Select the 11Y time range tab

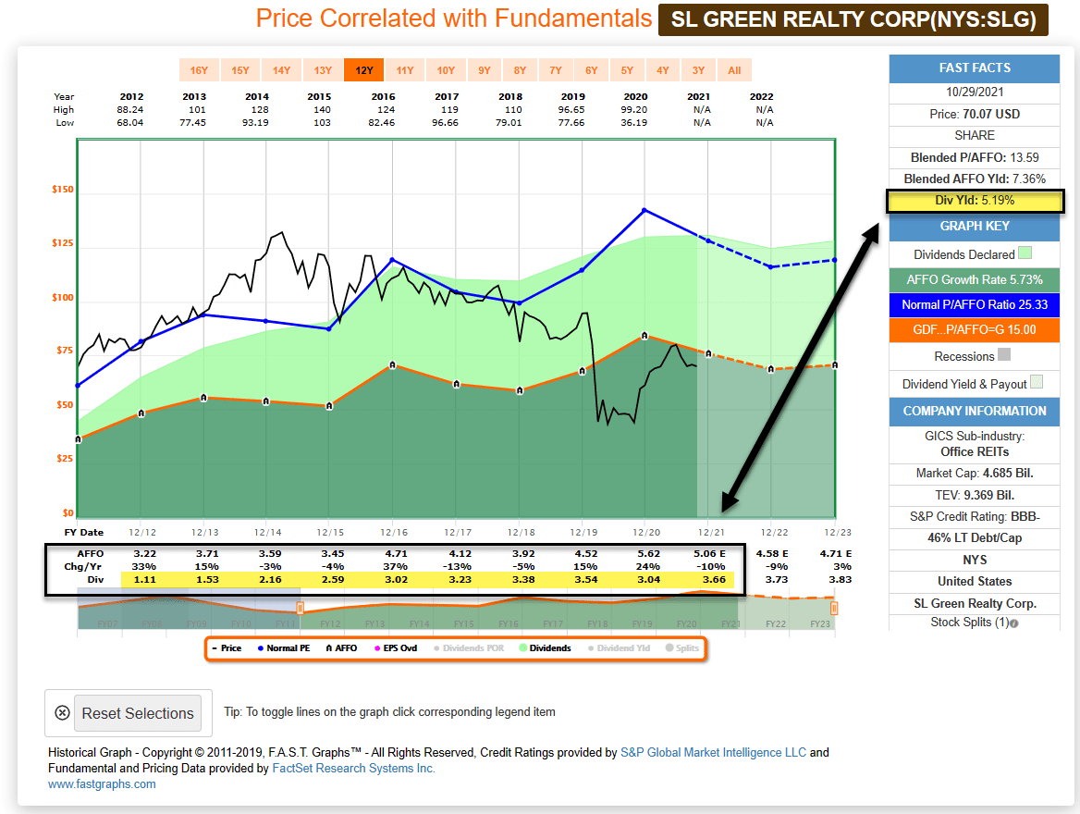[x=405, y=70]
